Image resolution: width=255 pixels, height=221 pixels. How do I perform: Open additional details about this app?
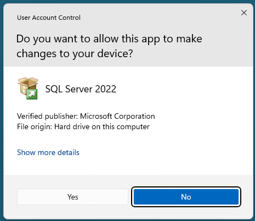(48, 152)
